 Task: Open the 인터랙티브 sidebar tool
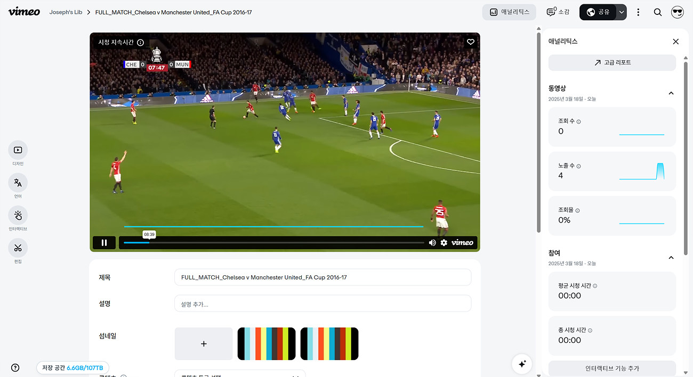(x=18, y=215)
